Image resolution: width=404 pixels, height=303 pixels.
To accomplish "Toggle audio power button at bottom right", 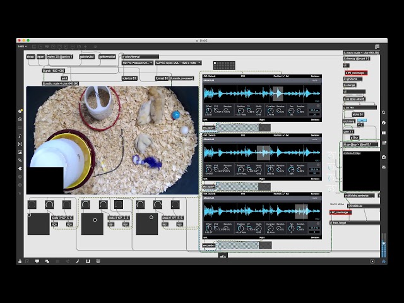I will (x=384, y=261).
